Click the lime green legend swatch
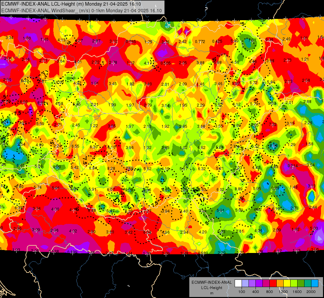 tap(294, 283)
